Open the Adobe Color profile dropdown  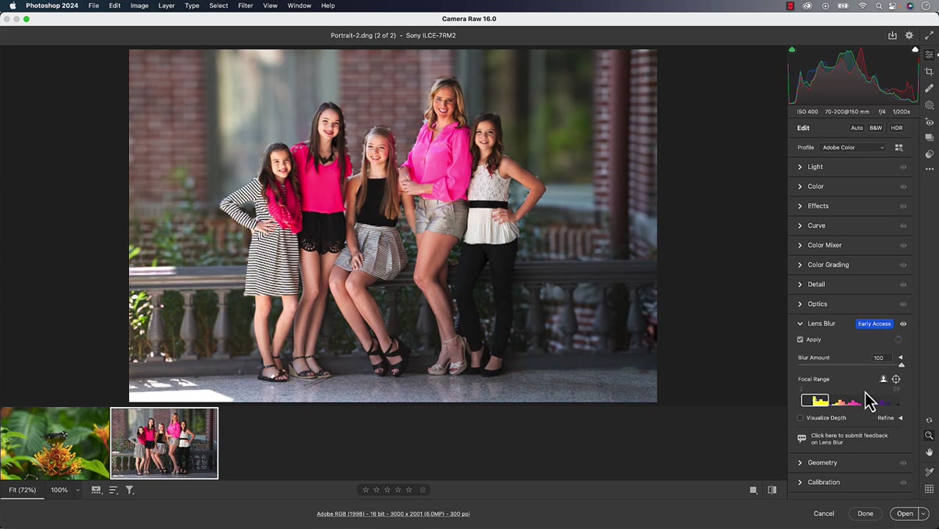coord(853,147)
